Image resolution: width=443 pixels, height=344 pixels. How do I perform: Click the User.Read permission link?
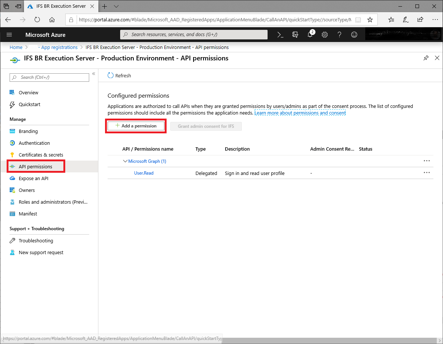click(144, 173)
